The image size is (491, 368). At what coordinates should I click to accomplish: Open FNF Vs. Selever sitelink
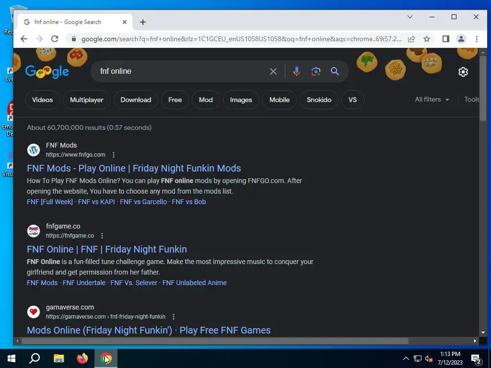134,283
